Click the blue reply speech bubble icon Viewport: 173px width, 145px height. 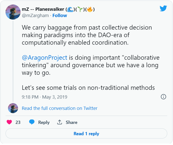[32, 122]
